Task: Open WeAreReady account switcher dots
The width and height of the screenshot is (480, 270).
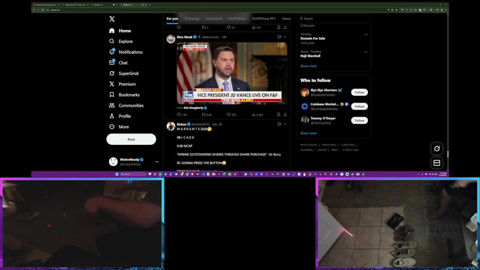Action: [157, 162]
